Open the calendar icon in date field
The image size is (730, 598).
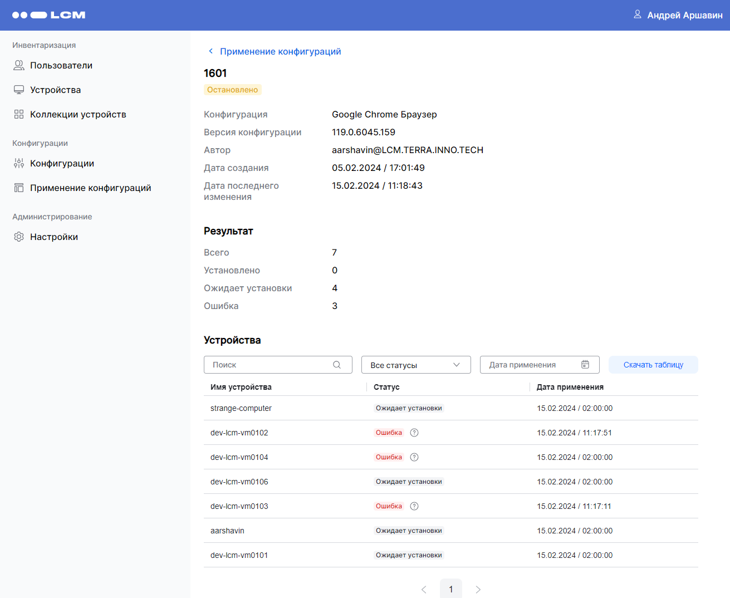tap(585, 365)
